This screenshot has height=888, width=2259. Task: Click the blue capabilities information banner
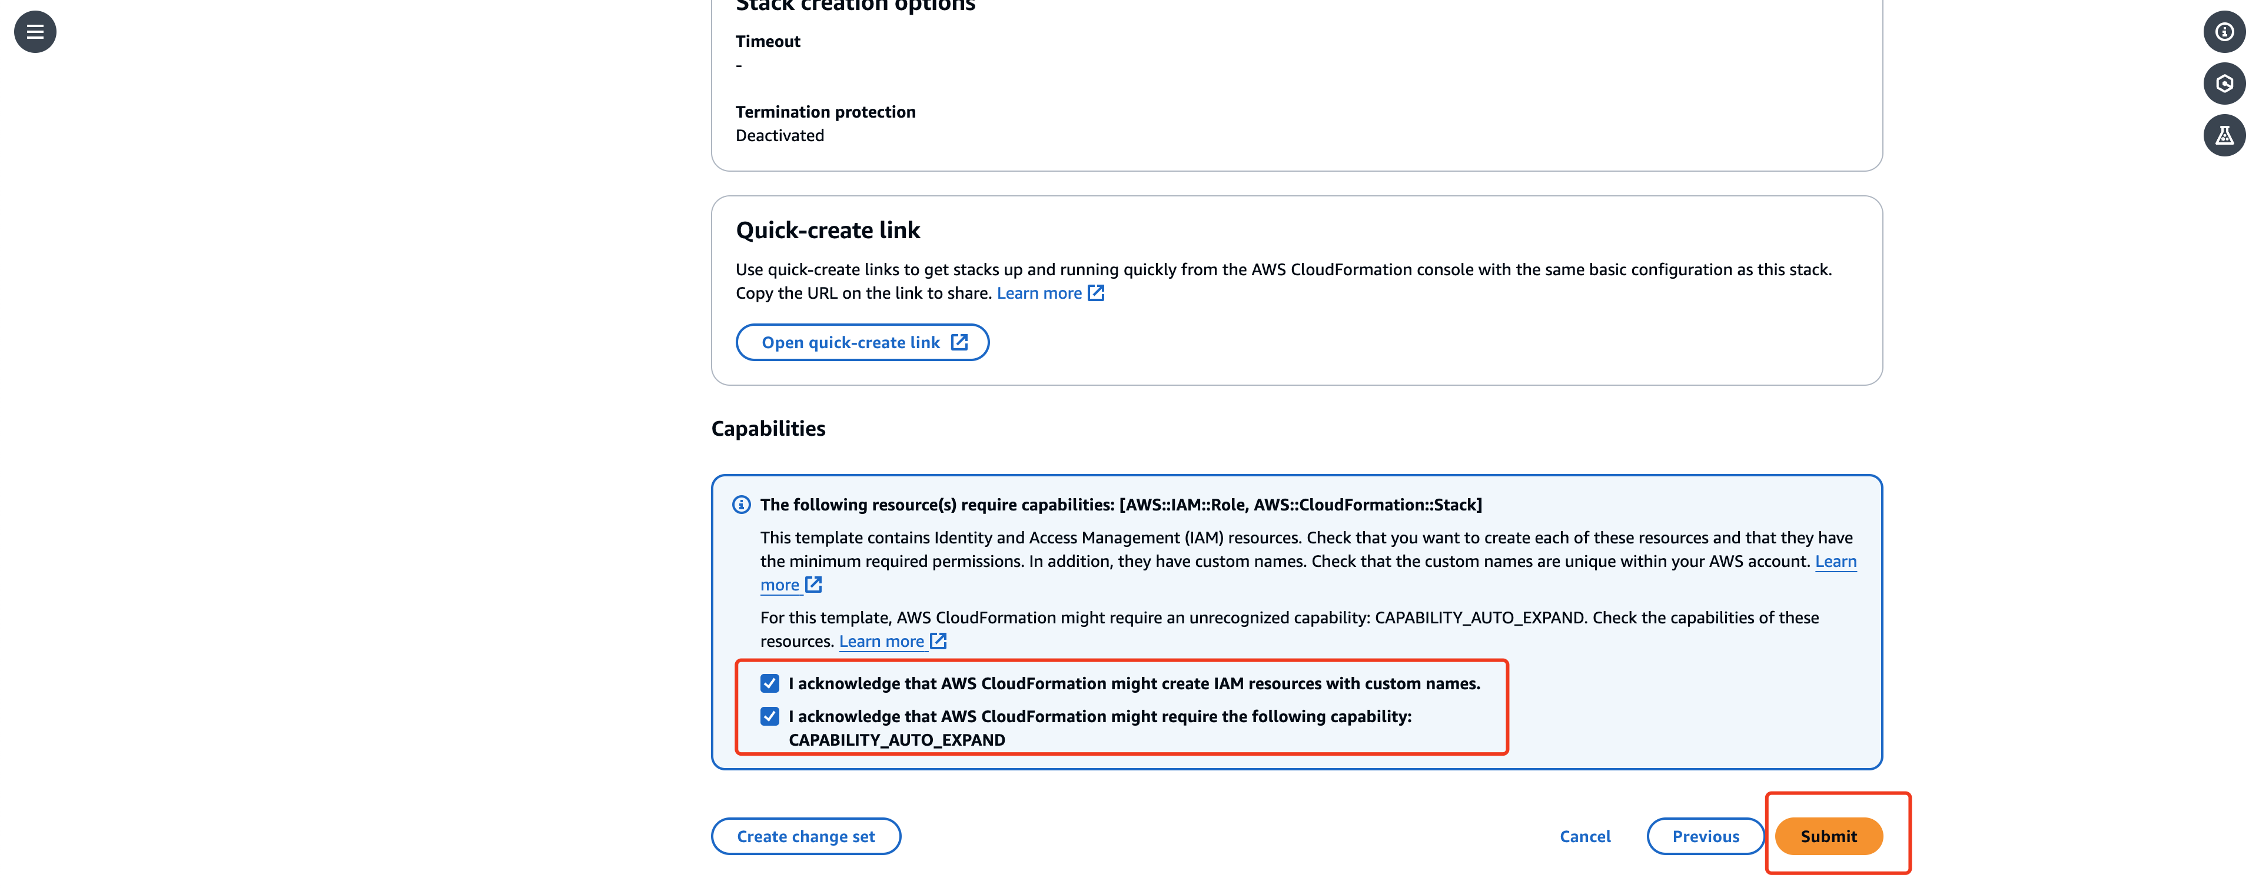tap(1296, 622)
